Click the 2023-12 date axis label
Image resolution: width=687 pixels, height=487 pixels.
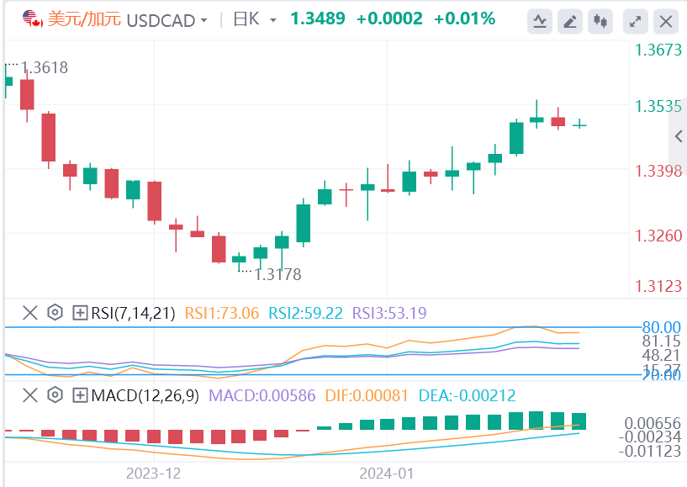(153, 474)
